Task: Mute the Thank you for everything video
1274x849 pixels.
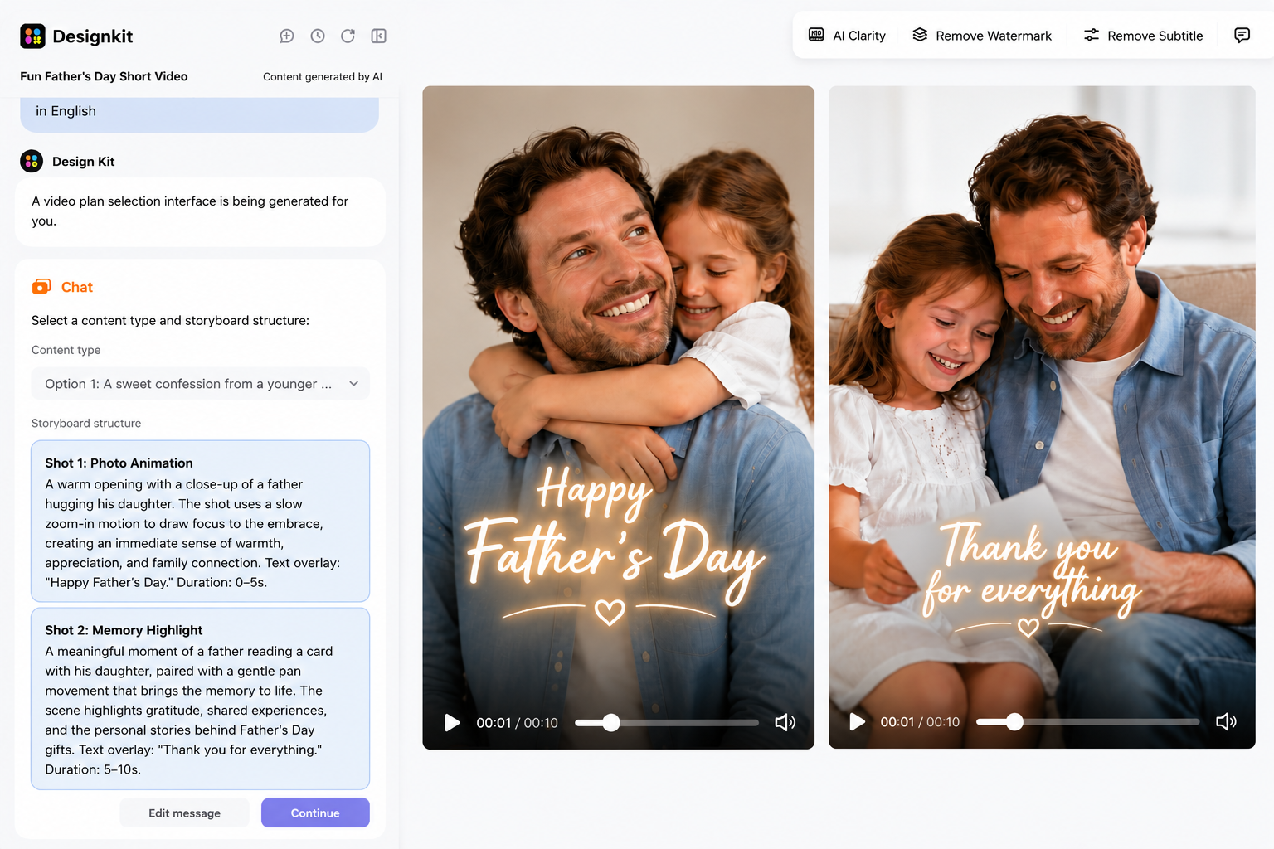Action: pyautogui.click(x=1226, y=721)
